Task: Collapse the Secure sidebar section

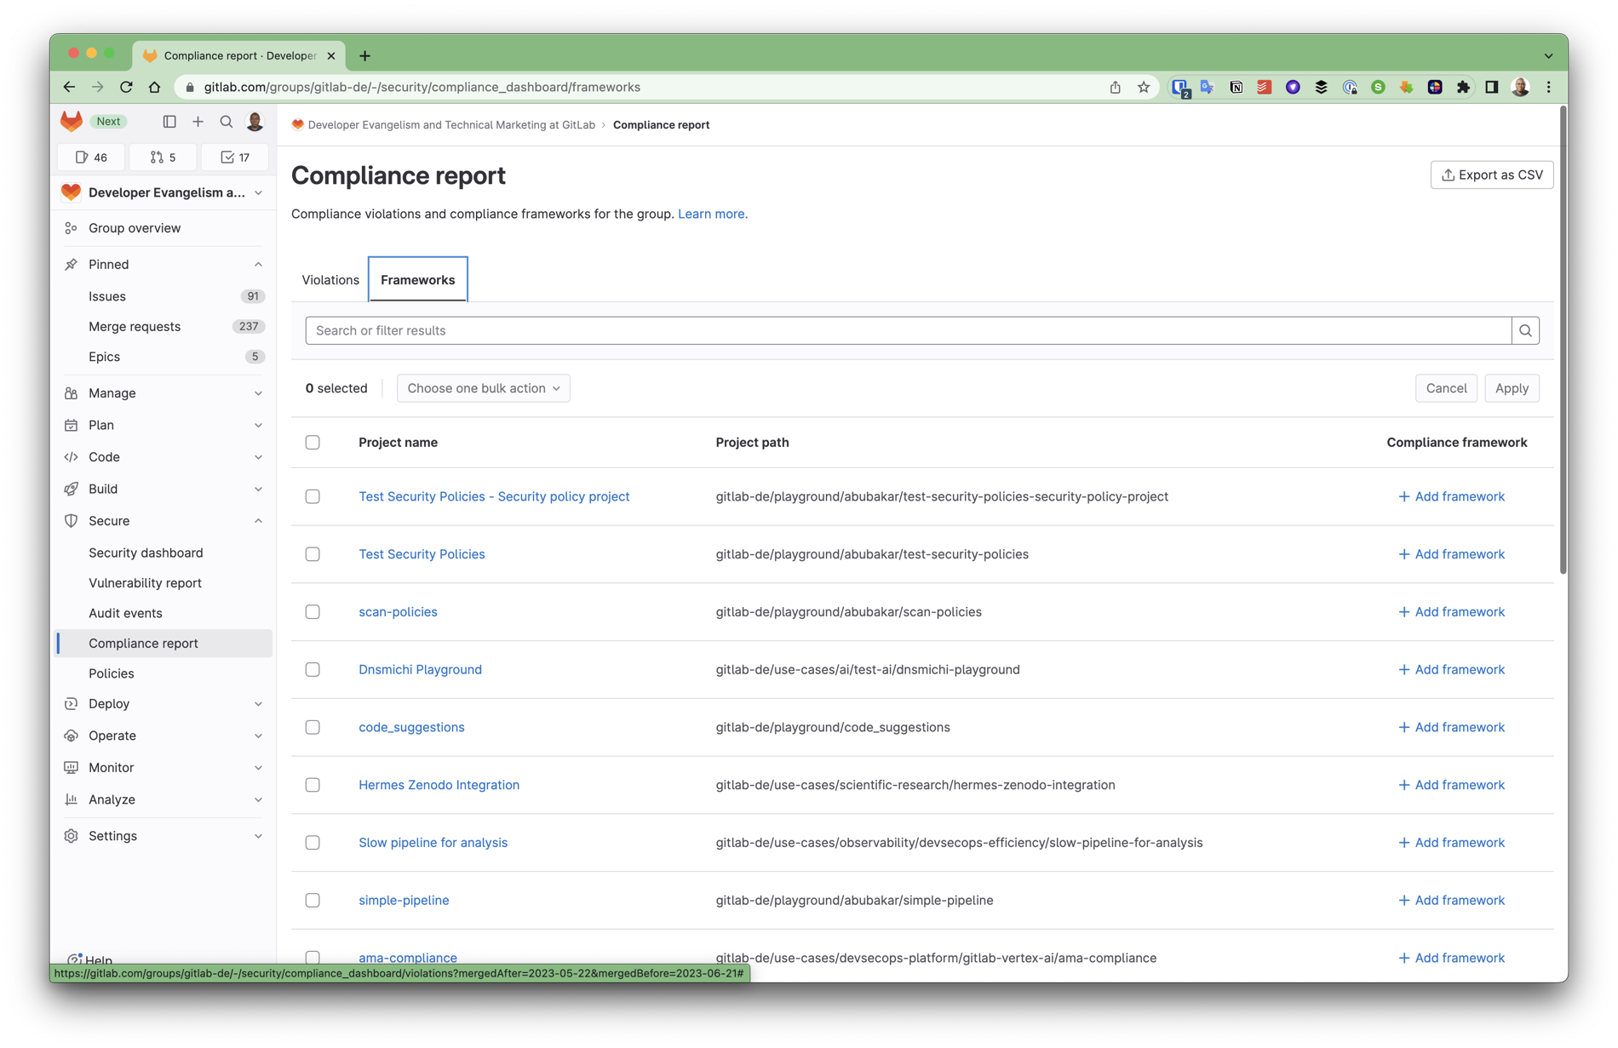Action: (164, 521)
